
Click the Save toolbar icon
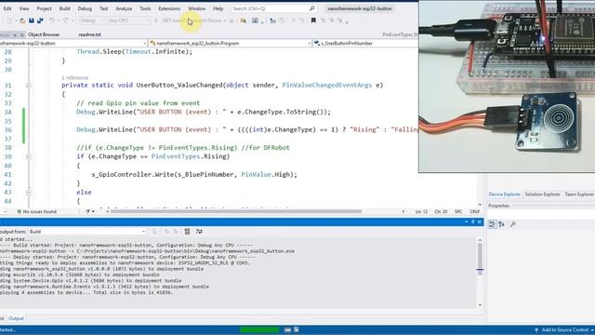pyautogui.click(x=32, y=20)
